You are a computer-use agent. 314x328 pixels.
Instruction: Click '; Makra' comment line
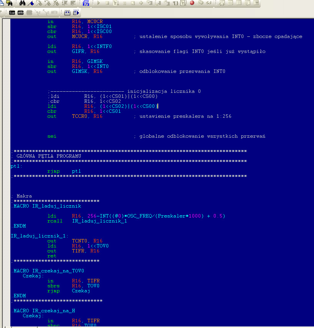click(21, 196)
